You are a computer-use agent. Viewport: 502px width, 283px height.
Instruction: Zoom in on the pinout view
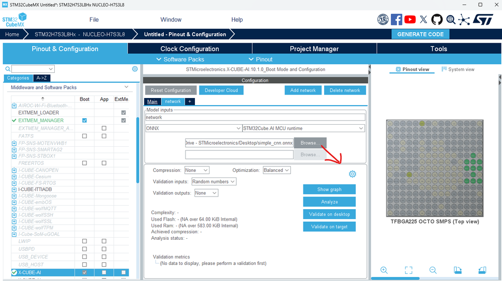384,270
